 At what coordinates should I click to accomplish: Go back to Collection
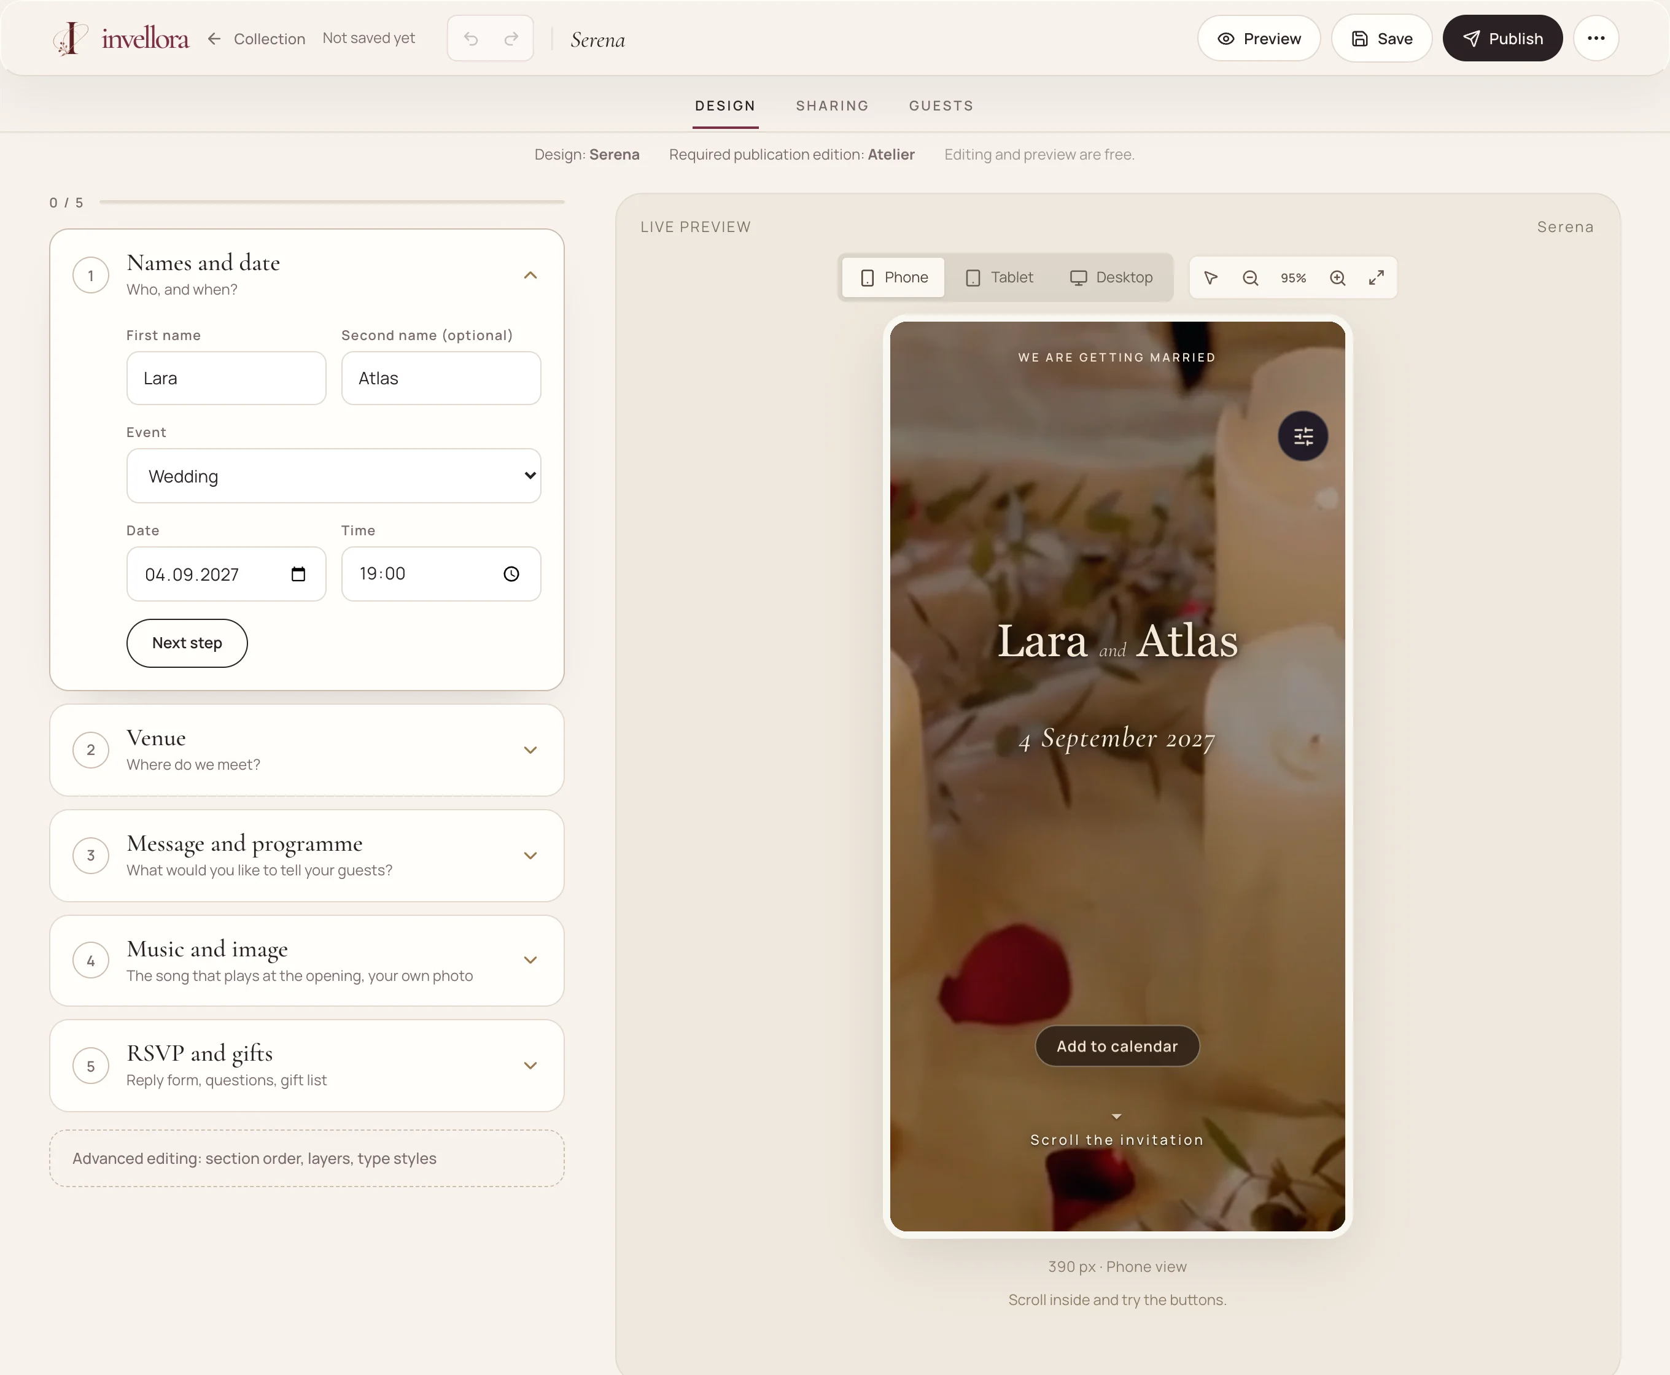click(x=270, y=39)
